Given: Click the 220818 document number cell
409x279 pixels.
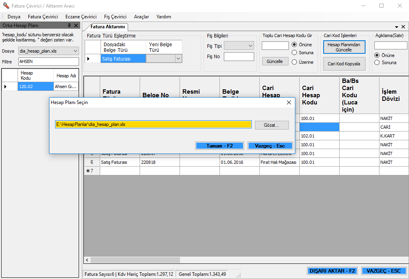Looking at the screenshot, I should point(160,162).
